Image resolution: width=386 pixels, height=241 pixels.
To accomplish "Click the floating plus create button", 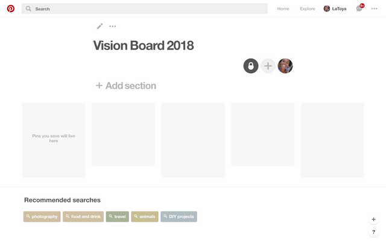I will [x=374, y=219].
